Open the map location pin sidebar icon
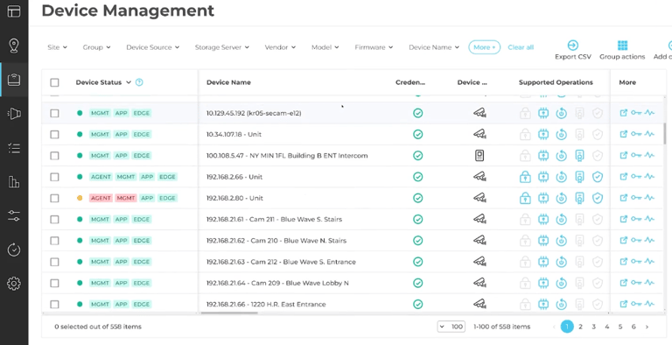Screen dimensions: 672x345 click(x=14, y=46)
